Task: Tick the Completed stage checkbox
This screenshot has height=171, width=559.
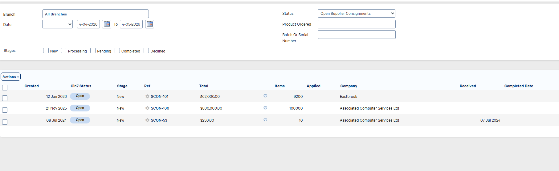Action: click(117, 51)
